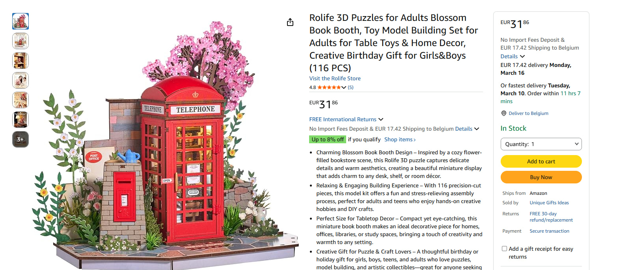The height and width of the screenshot is (270, 617).
Task: Select the first product thumbnail
Action: point(21,21)
